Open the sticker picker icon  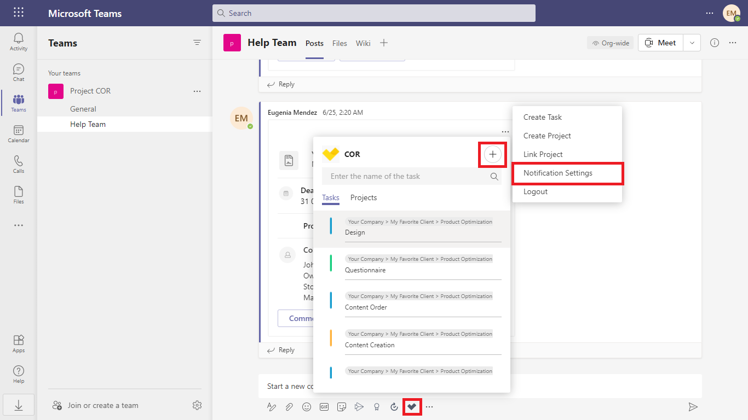342,406
